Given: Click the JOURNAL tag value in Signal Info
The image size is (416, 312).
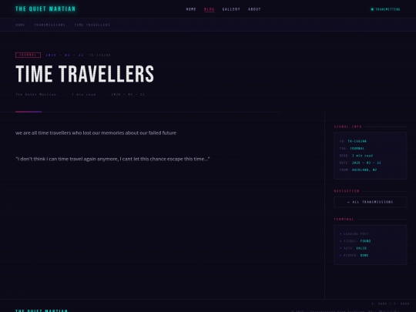Looking at the screenshot, I should (357, 149).
